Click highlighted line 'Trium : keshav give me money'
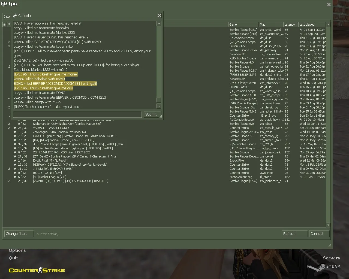This screenshot has height=279, width=349. click(x=46, y=74)
